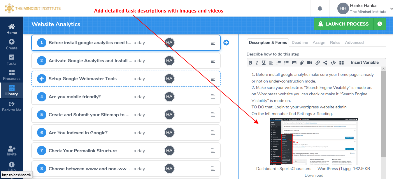Open the menu lines on step 4
Image resolution: width=393 pixels, height=179 pixels.
pyautogui.click(x=213, y=97)
